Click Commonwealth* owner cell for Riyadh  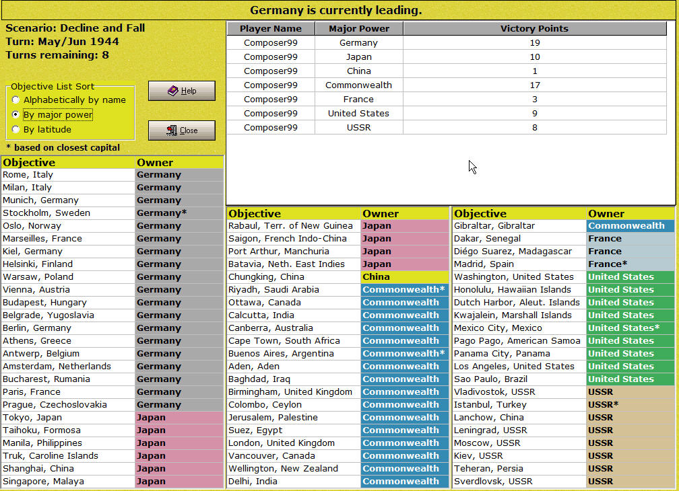pos(405,290)
